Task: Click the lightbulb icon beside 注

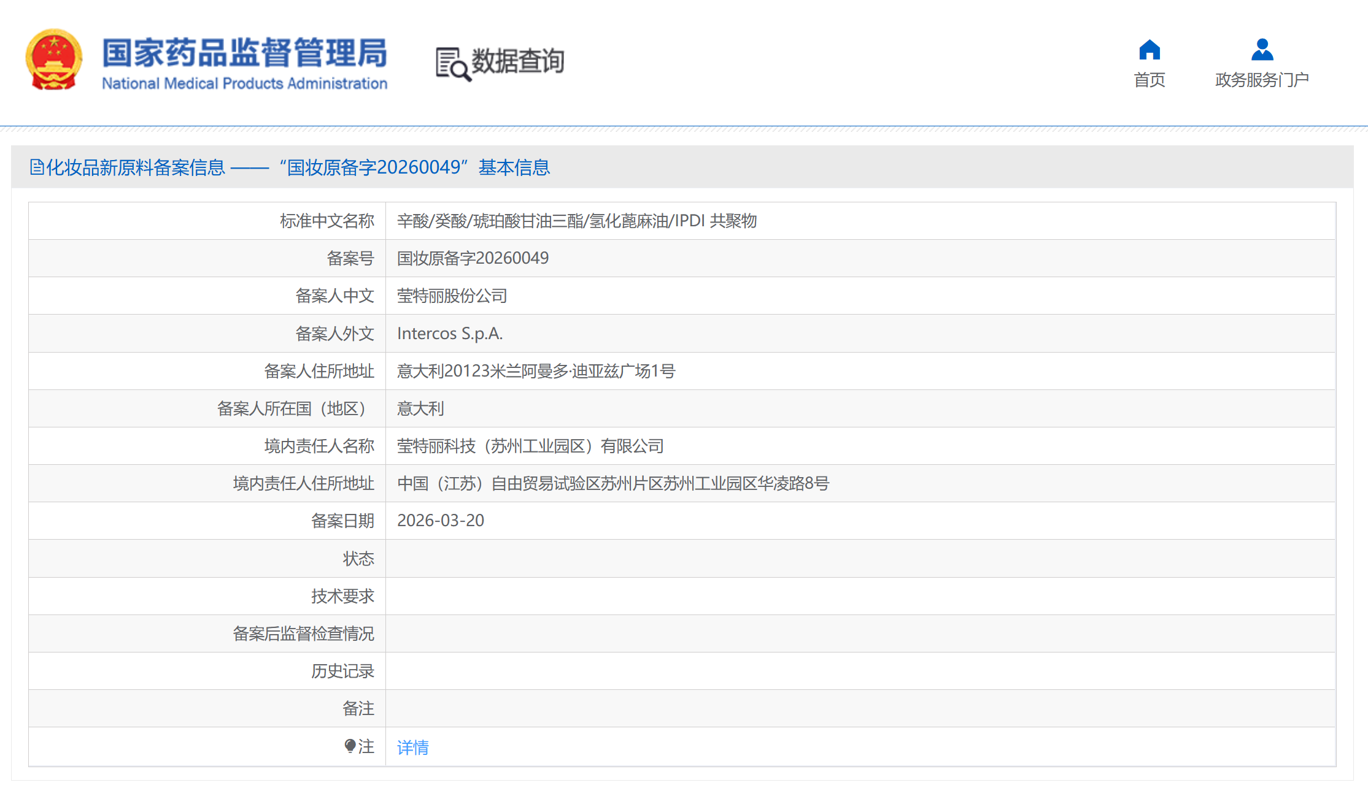Action: 350,746
